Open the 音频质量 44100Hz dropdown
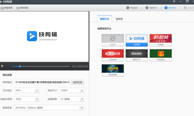 pos(49,108)
